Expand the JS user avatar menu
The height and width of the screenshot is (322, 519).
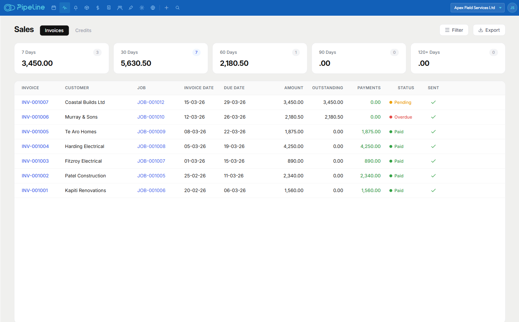click(x=512, y=7)
